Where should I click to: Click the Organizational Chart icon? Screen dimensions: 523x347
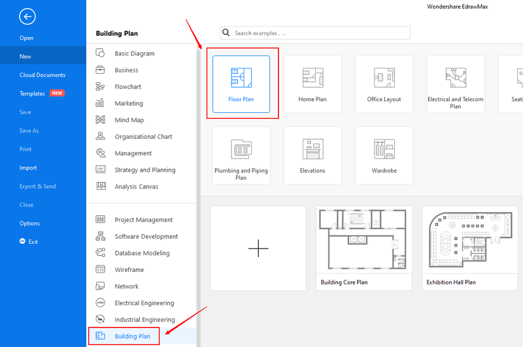tap(100, 136)
